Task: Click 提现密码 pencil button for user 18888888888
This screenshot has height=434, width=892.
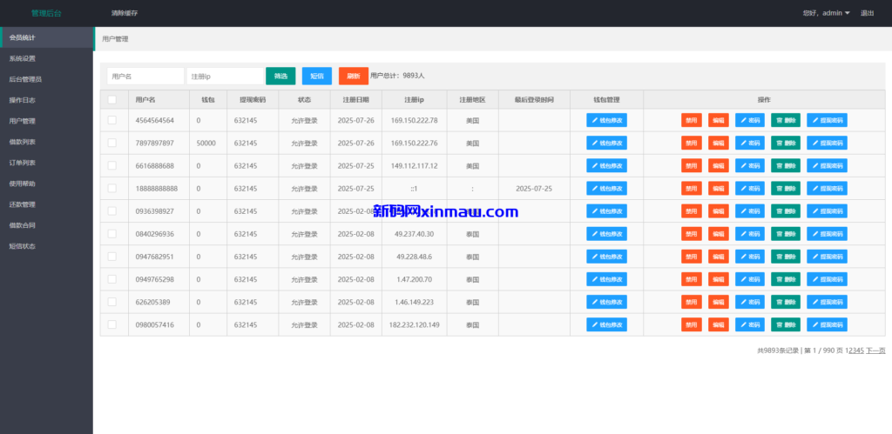Action: pyautogui.click(x=826, y=188)
